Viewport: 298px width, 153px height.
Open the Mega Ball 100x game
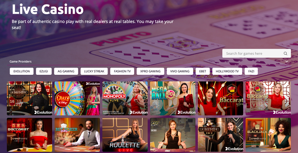[172, 98]
